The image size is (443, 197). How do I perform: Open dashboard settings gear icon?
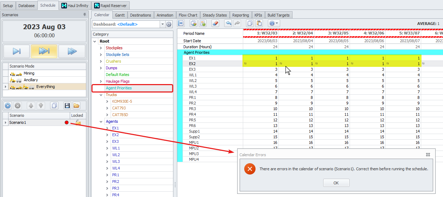(169, 24)
